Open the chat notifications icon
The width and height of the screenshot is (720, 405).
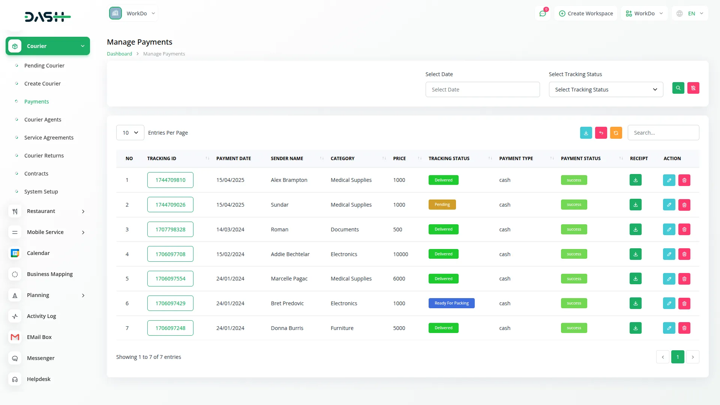542,13
